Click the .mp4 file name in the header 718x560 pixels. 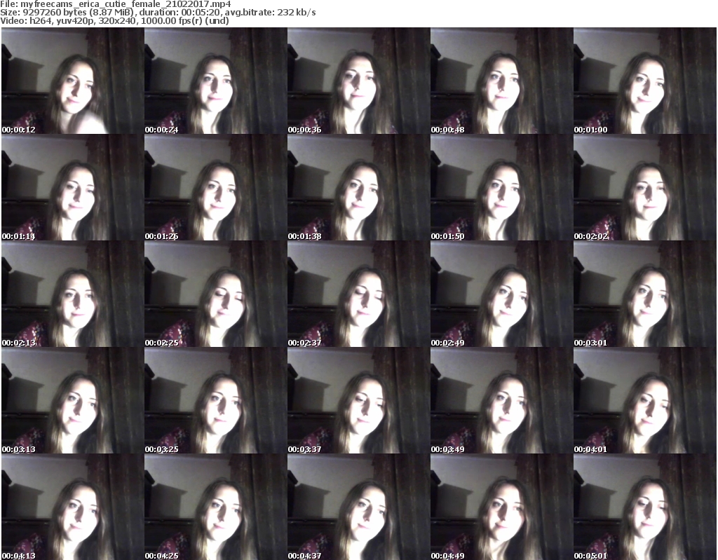click(x=126, y=4)
